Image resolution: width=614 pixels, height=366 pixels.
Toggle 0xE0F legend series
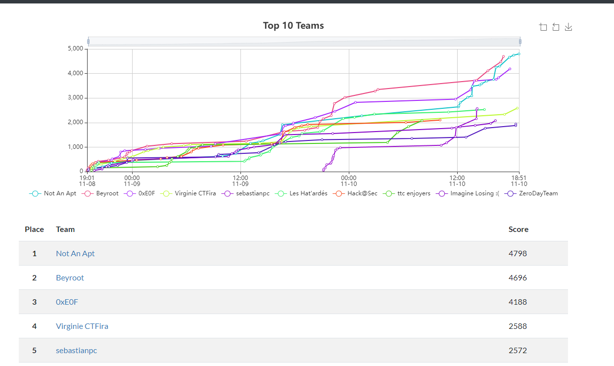tap(140, 193)
